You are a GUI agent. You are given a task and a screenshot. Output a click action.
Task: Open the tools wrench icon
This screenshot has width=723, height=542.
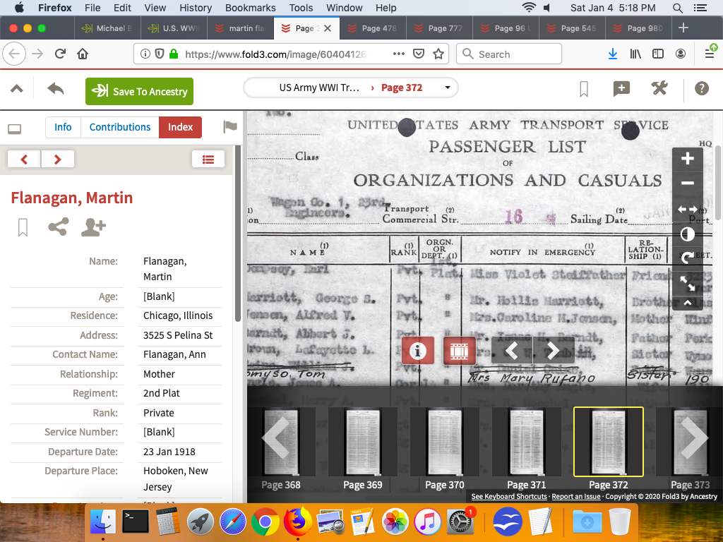click(659, 88)
